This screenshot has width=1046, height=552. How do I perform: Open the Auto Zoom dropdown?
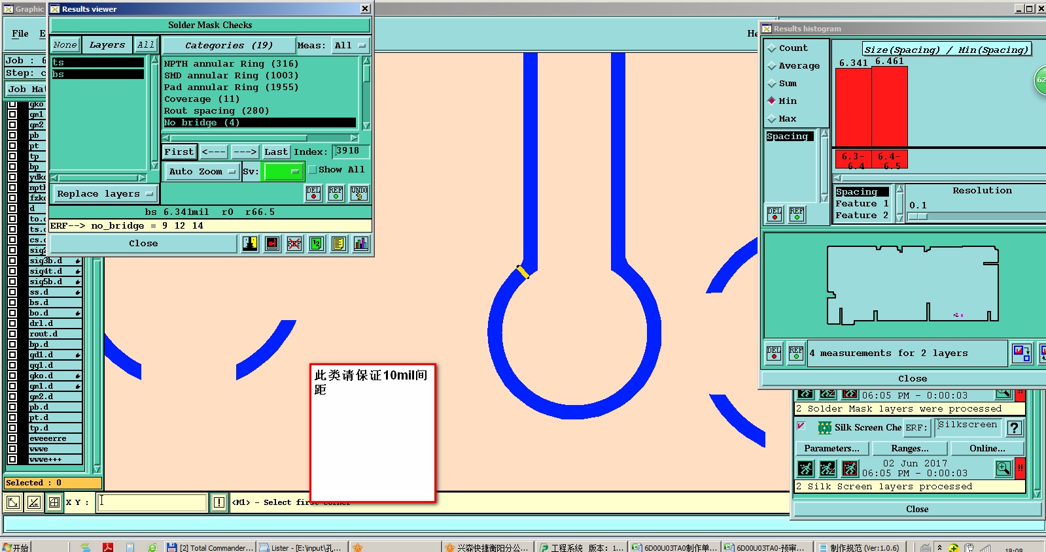(201, 172)
